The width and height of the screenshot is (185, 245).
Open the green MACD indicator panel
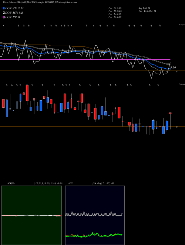31,215
